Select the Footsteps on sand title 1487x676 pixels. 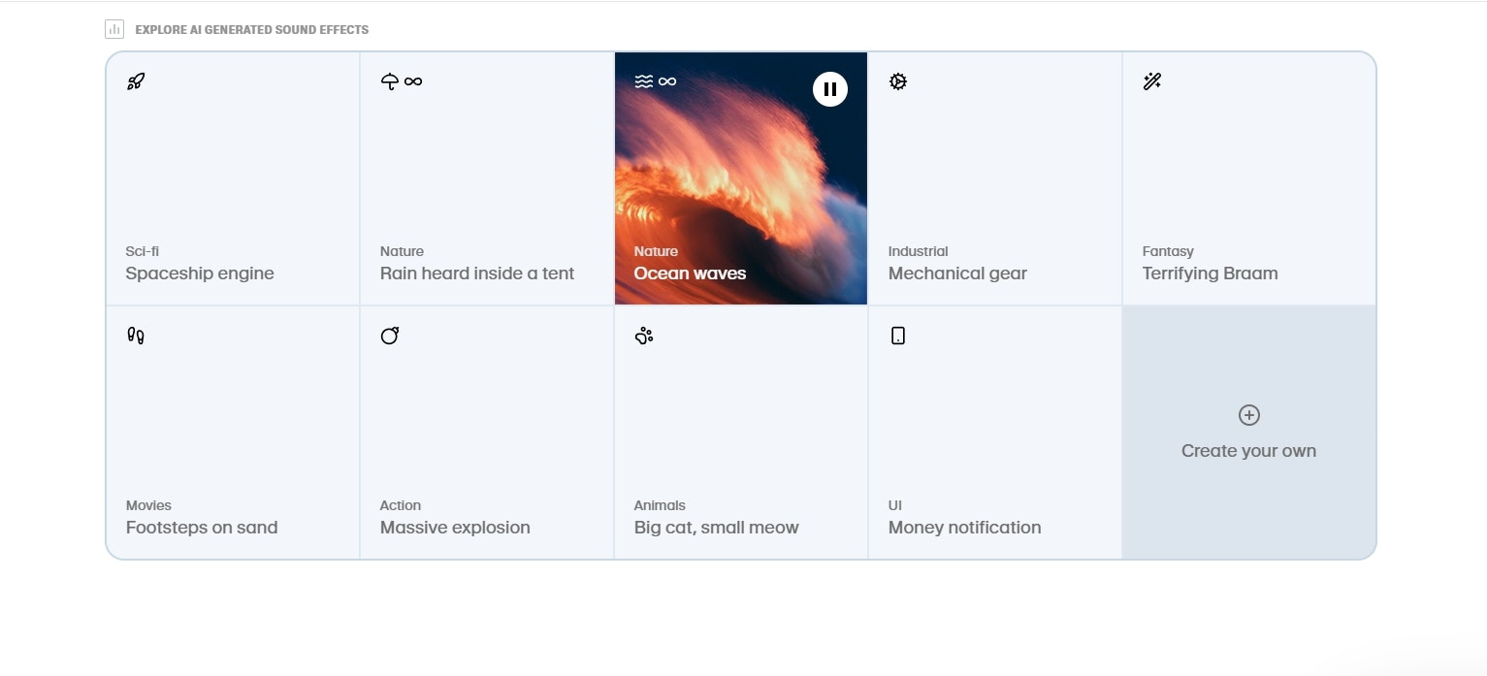click(x=202, y=528)
